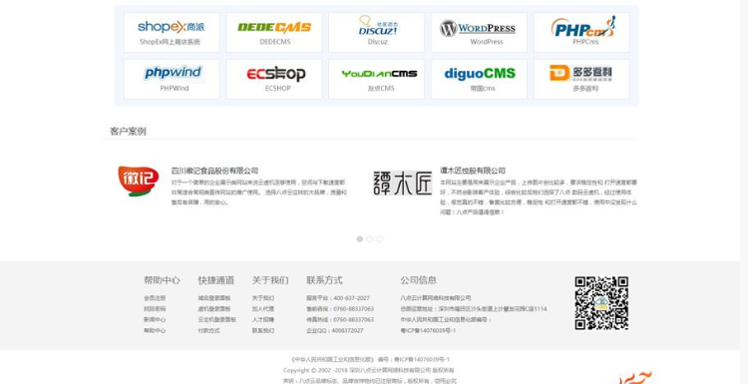Viewport: 748px width, 384px height.
Task: Open the 人才招聘 footer link
Action: [x=263, y=319]
